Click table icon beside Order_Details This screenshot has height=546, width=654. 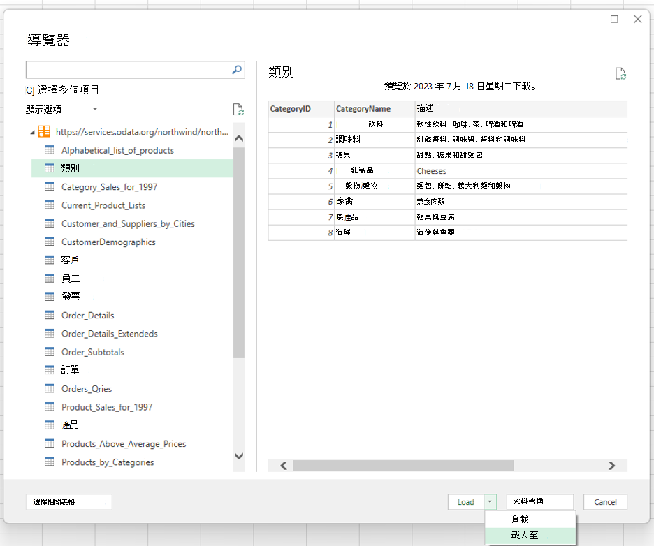(x=50, y=315)
